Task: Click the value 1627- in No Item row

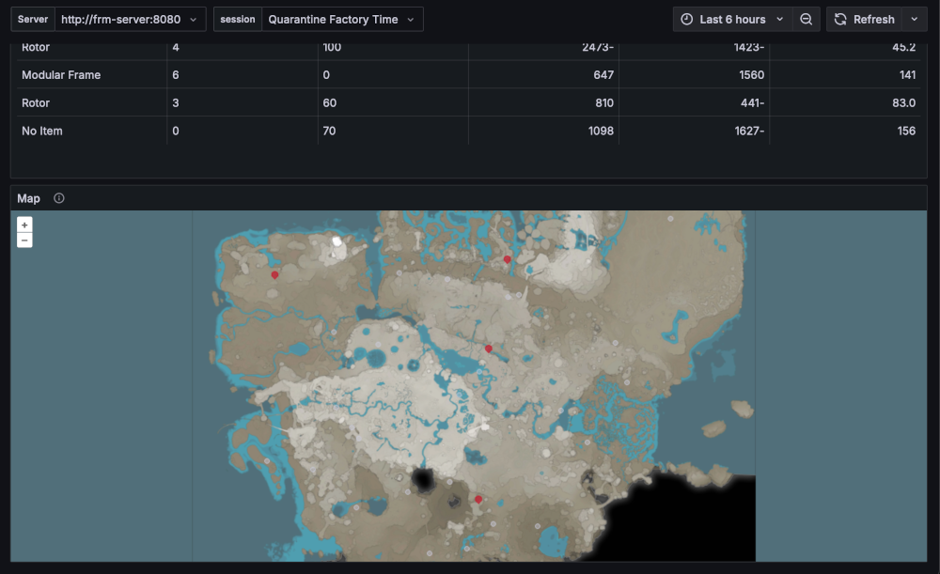Action: tap(749, 131)
